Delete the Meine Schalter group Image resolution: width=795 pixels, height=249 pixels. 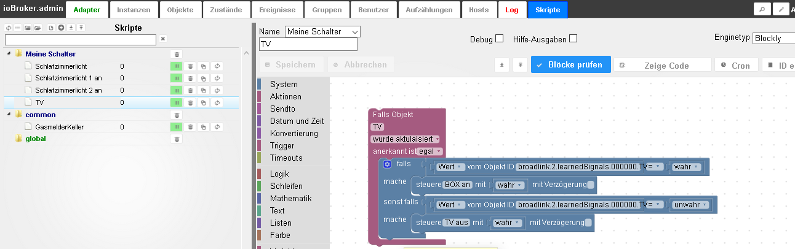pyautogui.click(x=177, y=55)
